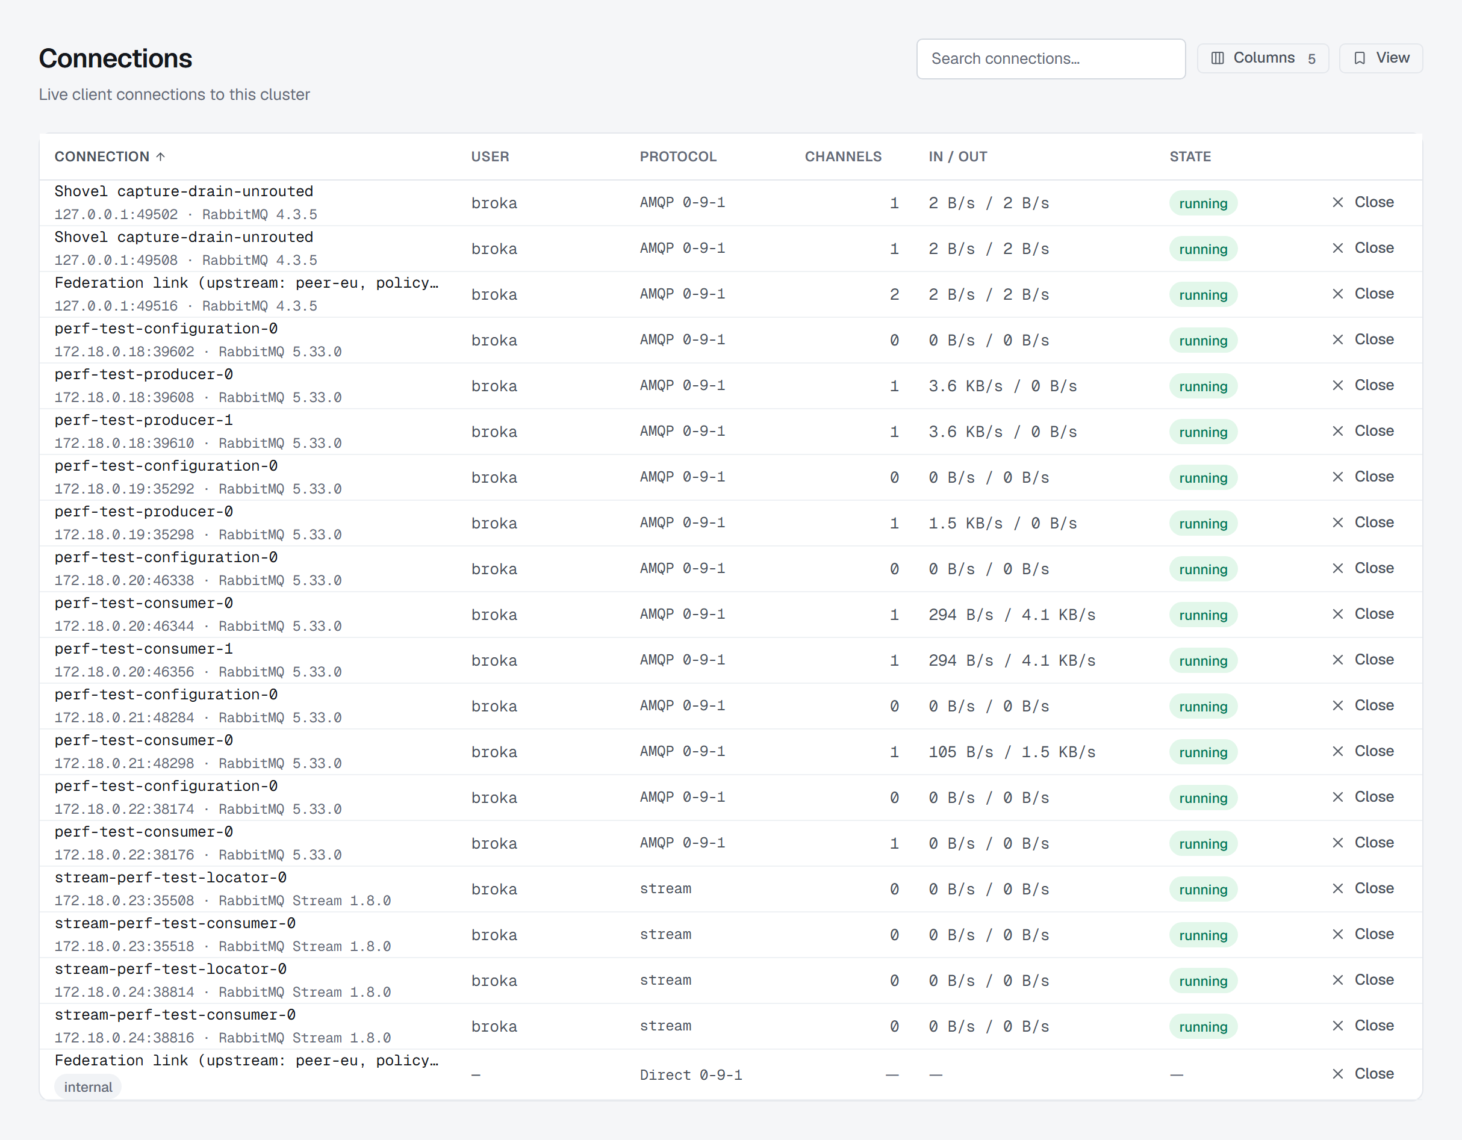
Task: Sort by the CONNECTION column header
Action: click(110, 156)
